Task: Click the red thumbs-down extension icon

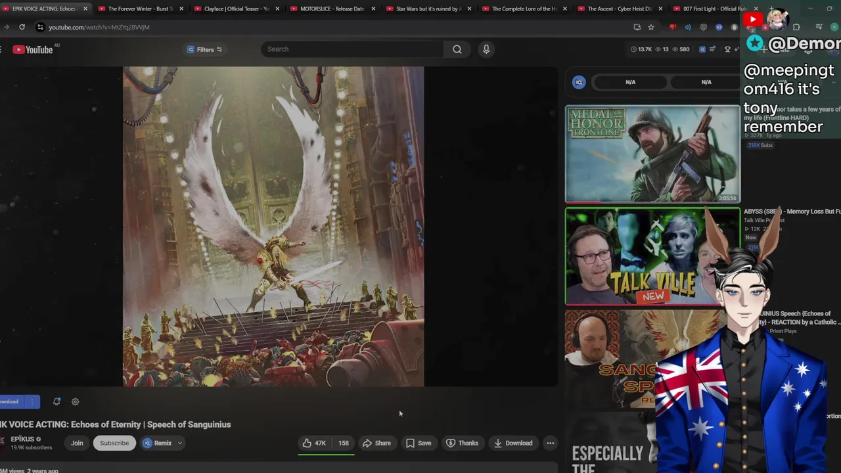Action: click(x=672, y=27)
